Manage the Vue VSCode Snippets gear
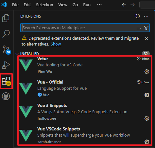This screenshot has height=148, width=155. click(x=147, y=142)
